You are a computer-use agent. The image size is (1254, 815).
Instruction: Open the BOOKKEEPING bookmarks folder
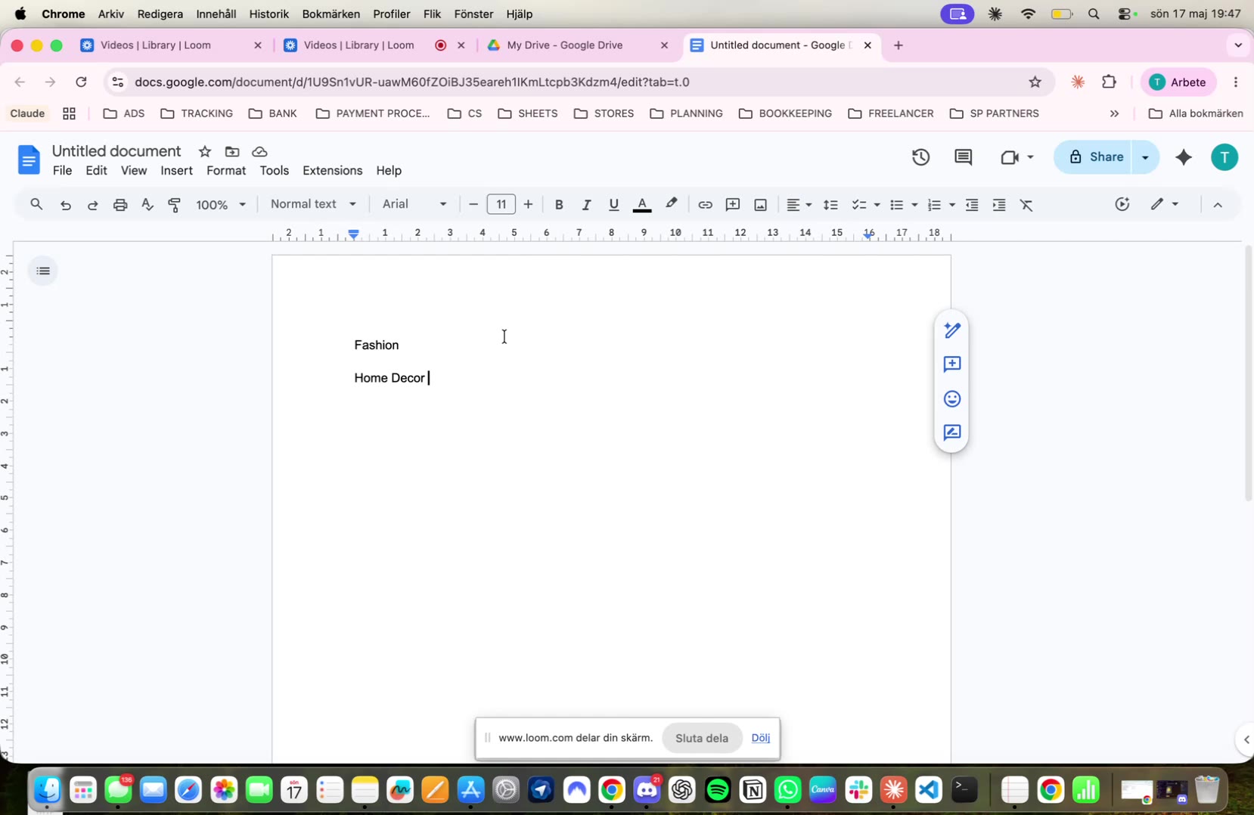pyautogui.click(x=785, y=113)
